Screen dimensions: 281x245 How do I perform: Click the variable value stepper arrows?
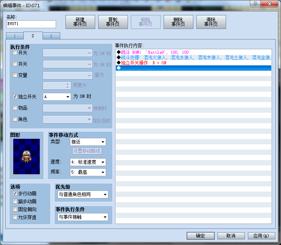click(x=67, y=85)
